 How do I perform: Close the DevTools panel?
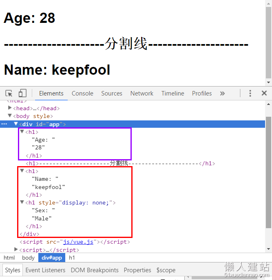pyautogui.click(x=264, y=93)
